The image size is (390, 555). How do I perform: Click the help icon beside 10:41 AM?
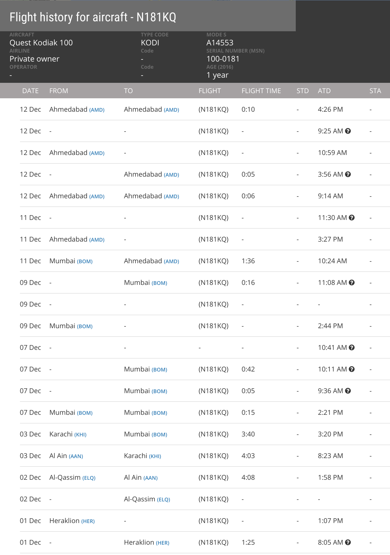pyautogui.click(x=351, y=347)
